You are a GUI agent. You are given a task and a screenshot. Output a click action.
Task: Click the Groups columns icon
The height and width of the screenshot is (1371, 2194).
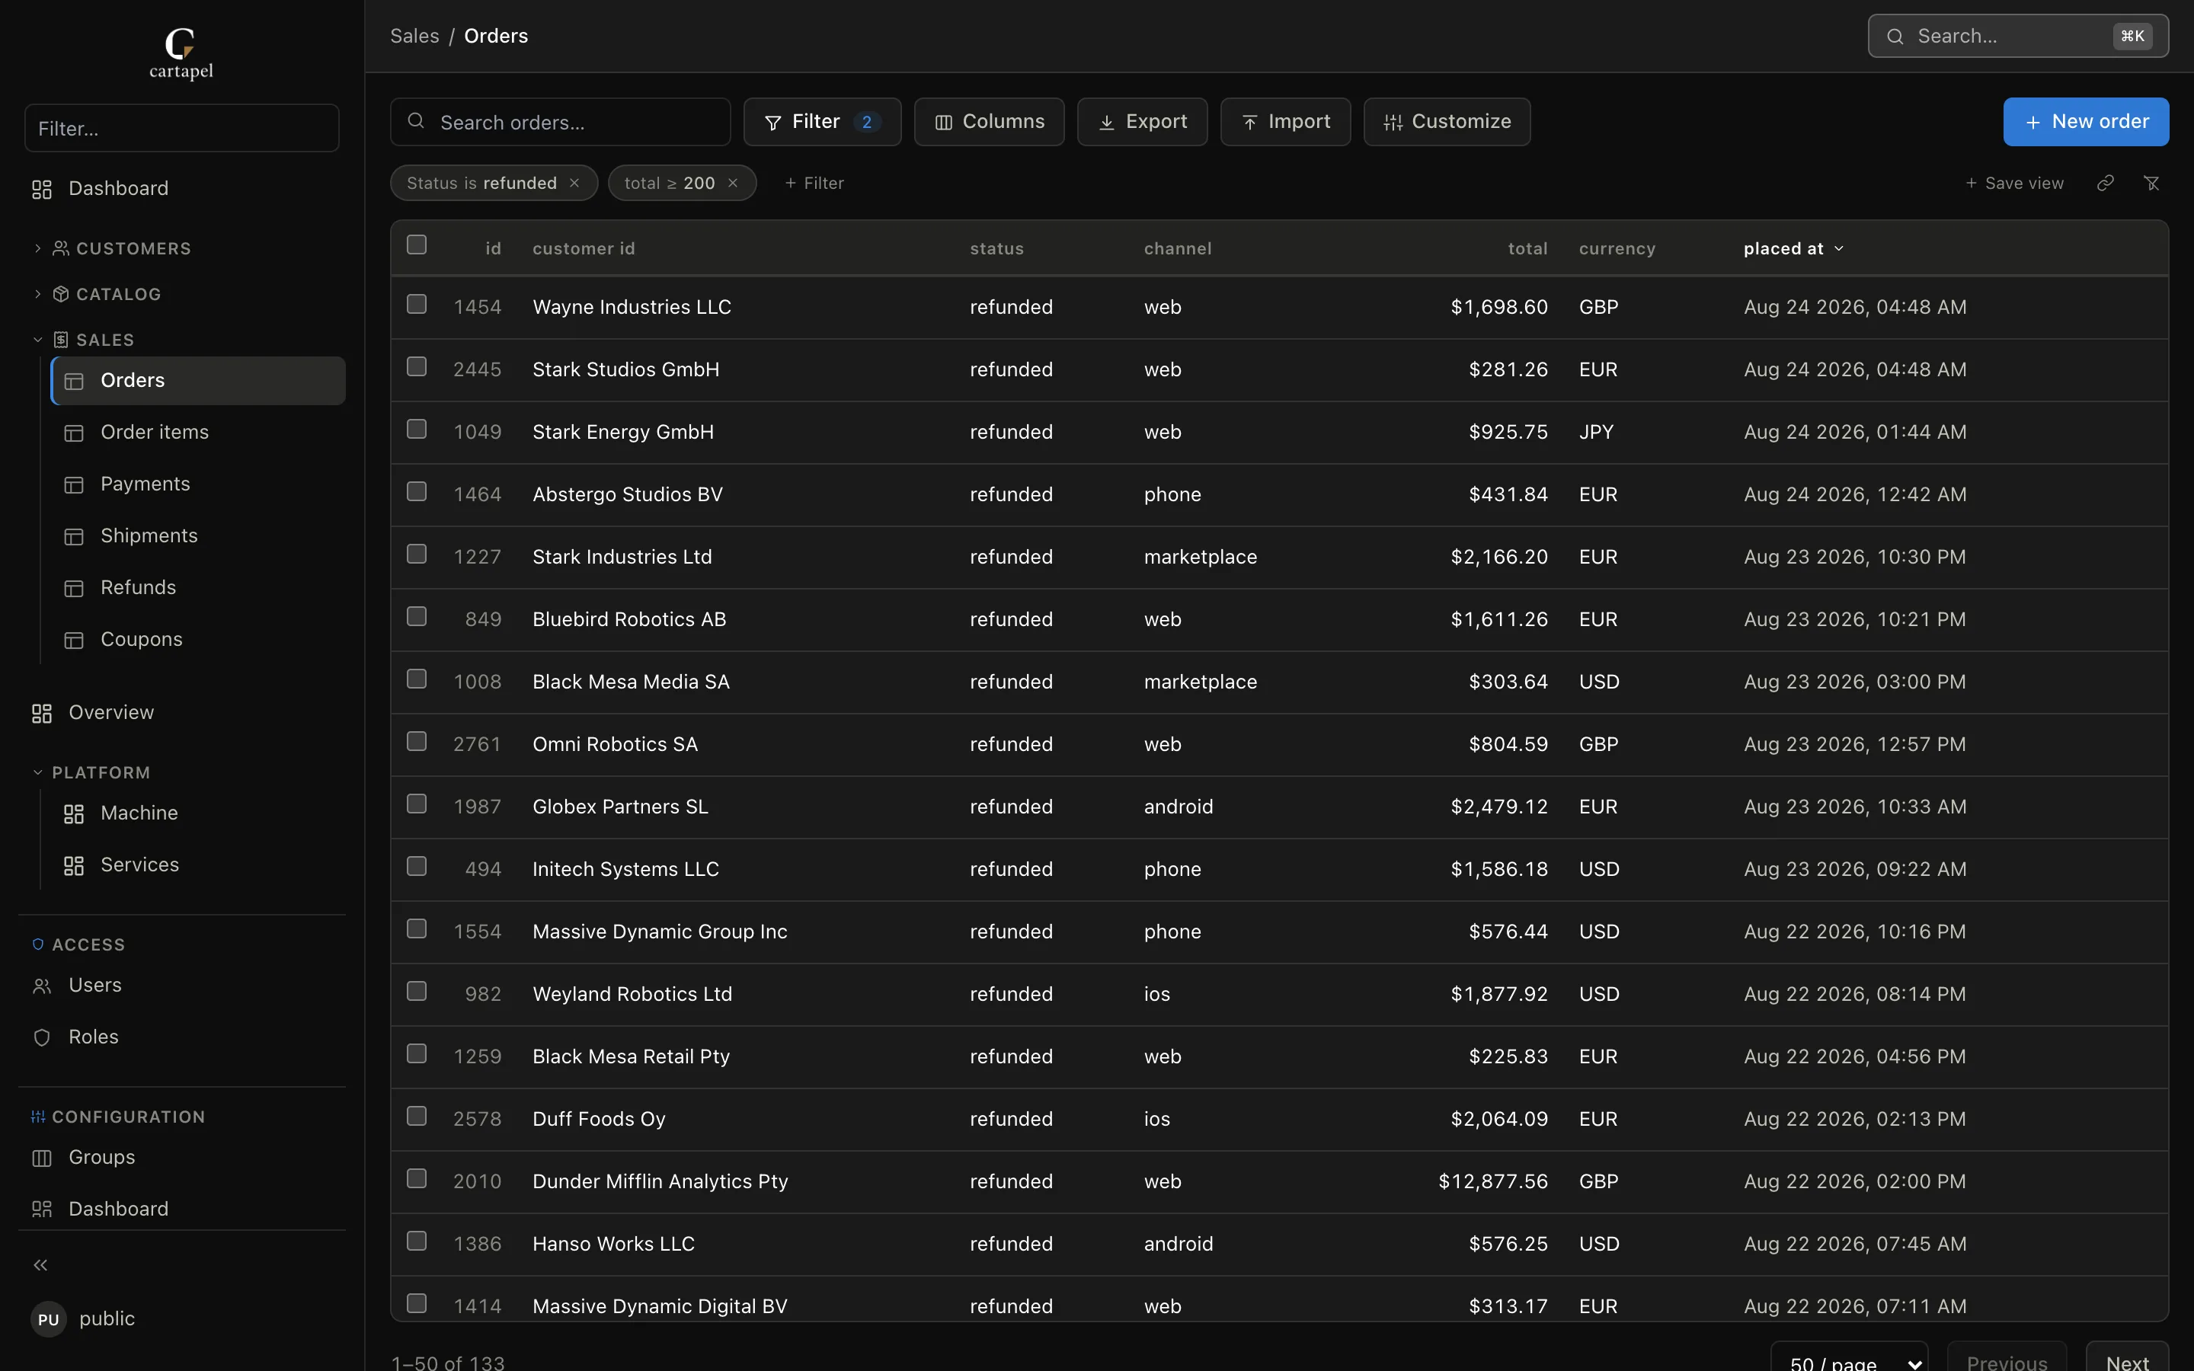click(42, 1158)
